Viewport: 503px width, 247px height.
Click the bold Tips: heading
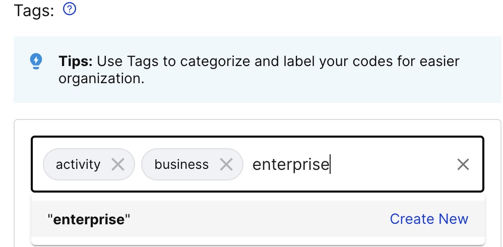(76, 61)
